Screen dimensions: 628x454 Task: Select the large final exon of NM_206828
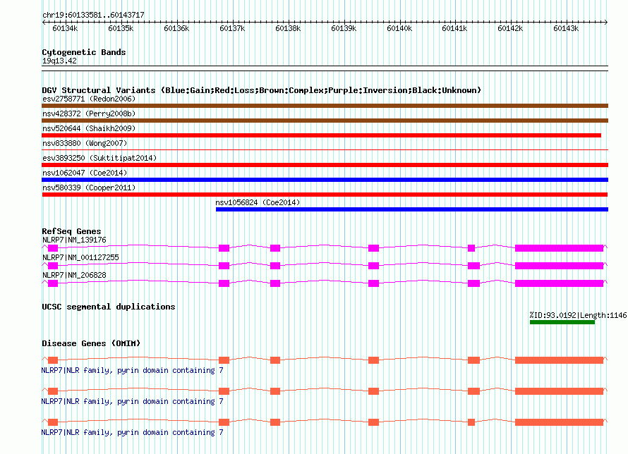click(559, 283)
